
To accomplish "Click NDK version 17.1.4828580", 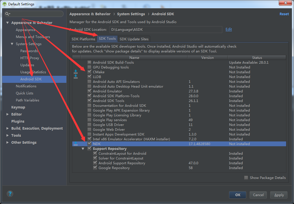I will pos(199,144).
